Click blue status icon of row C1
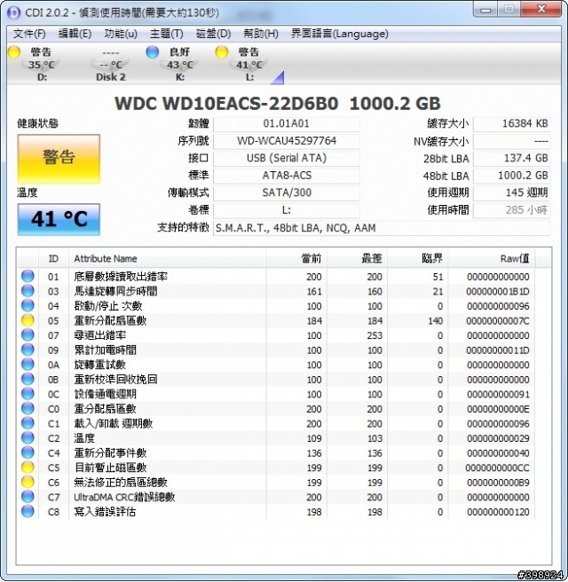The width and height of the screenshot is (568, 582). tap(28, 423)
